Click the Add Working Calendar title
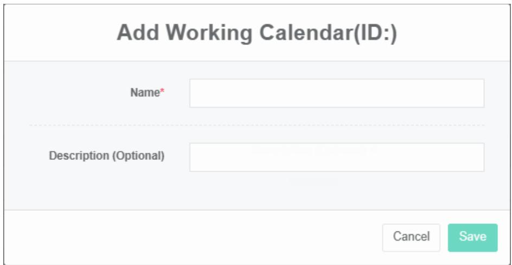512x265 pixels. (257, 34)
